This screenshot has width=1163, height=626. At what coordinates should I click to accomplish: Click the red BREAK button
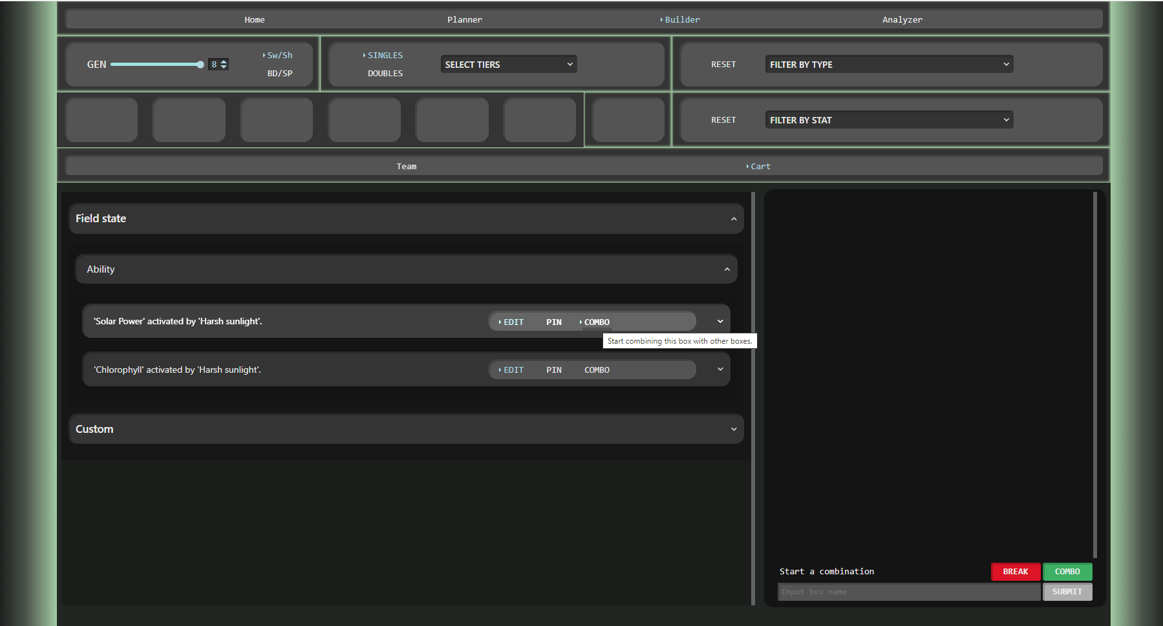1016,572
